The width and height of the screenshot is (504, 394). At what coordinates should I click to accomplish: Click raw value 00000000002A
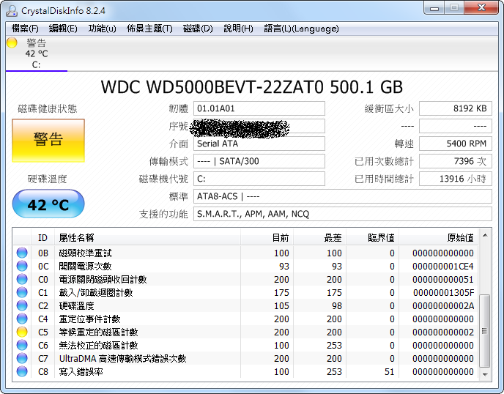tap(443, 306)
